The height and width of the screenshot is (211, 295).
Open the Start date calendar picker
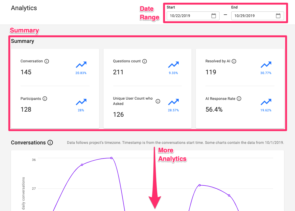pyautogui.click(x=214, y=16)
